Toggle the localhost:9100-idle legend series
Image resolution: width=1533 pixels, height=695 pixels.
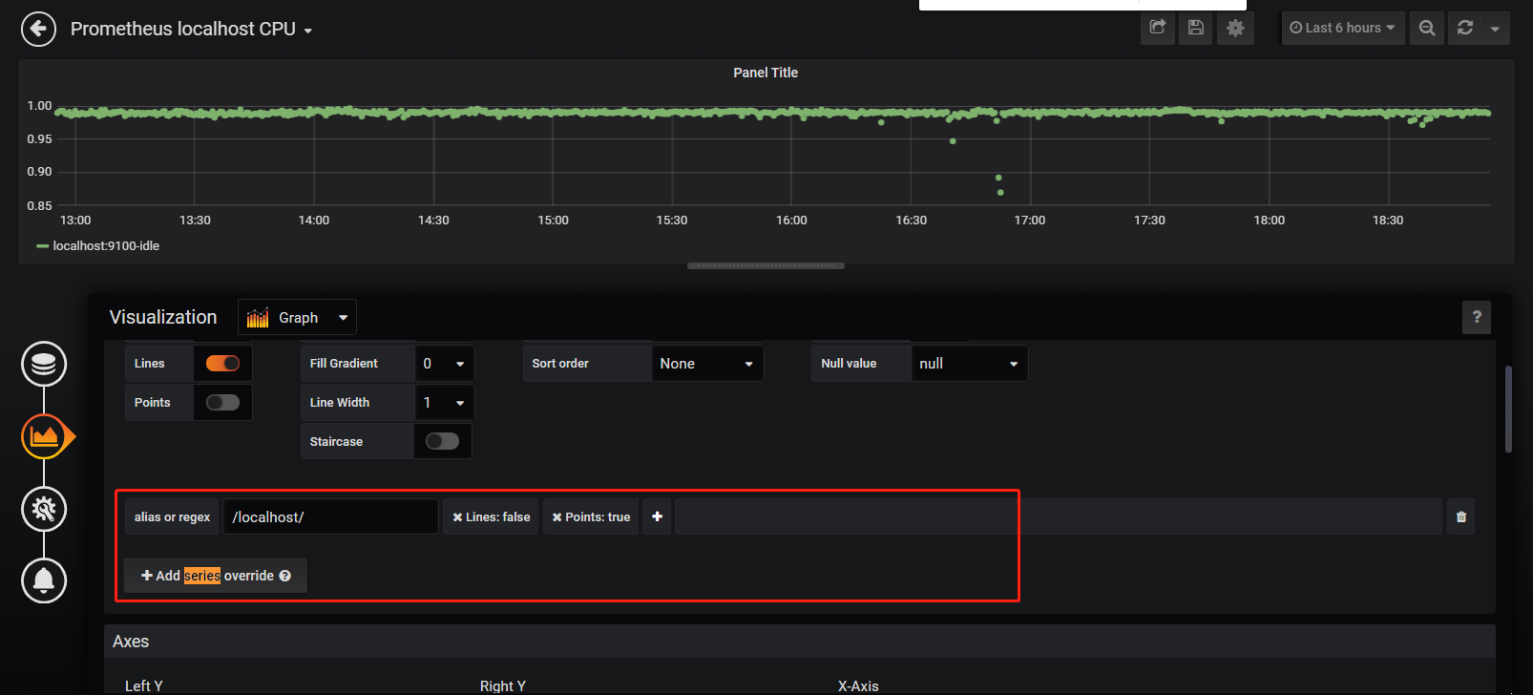[x=106, y=245]
